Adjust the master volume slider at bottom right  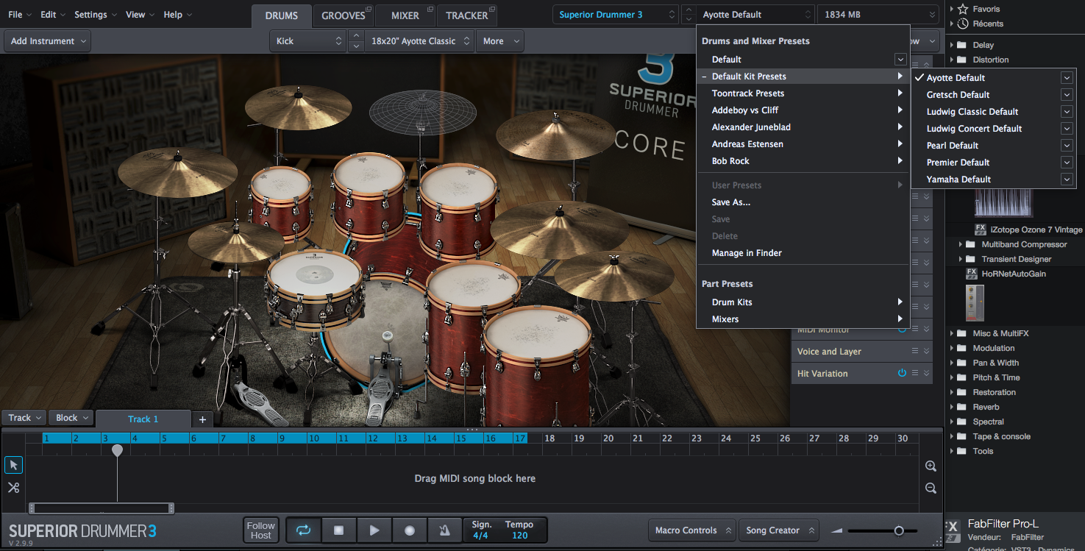[x=899, y=530]
